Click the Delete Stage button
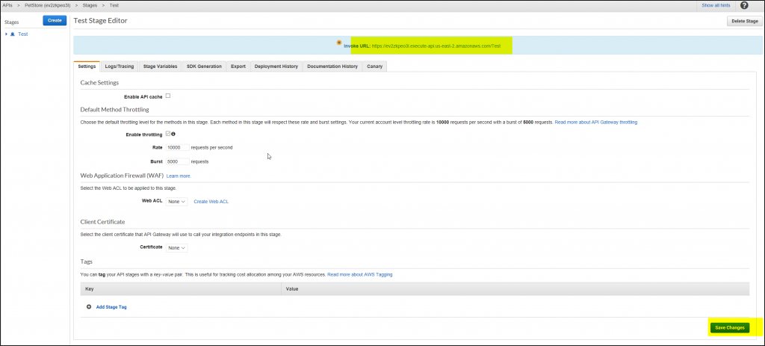 tap(744, 21)
